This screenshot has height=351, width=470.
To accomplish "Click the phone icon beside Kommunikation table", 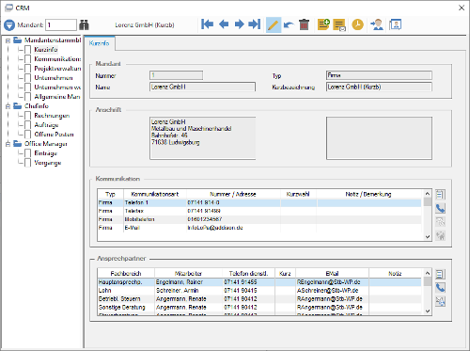I will click(440, 208).
